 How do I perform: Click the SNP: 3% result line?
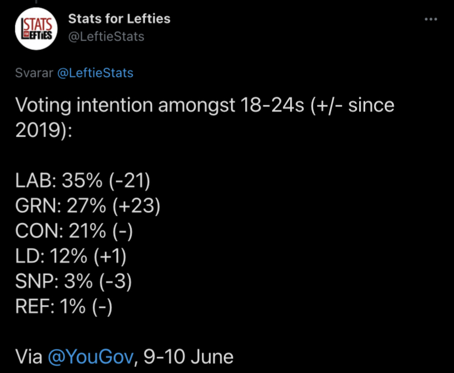tap(73, 281)
